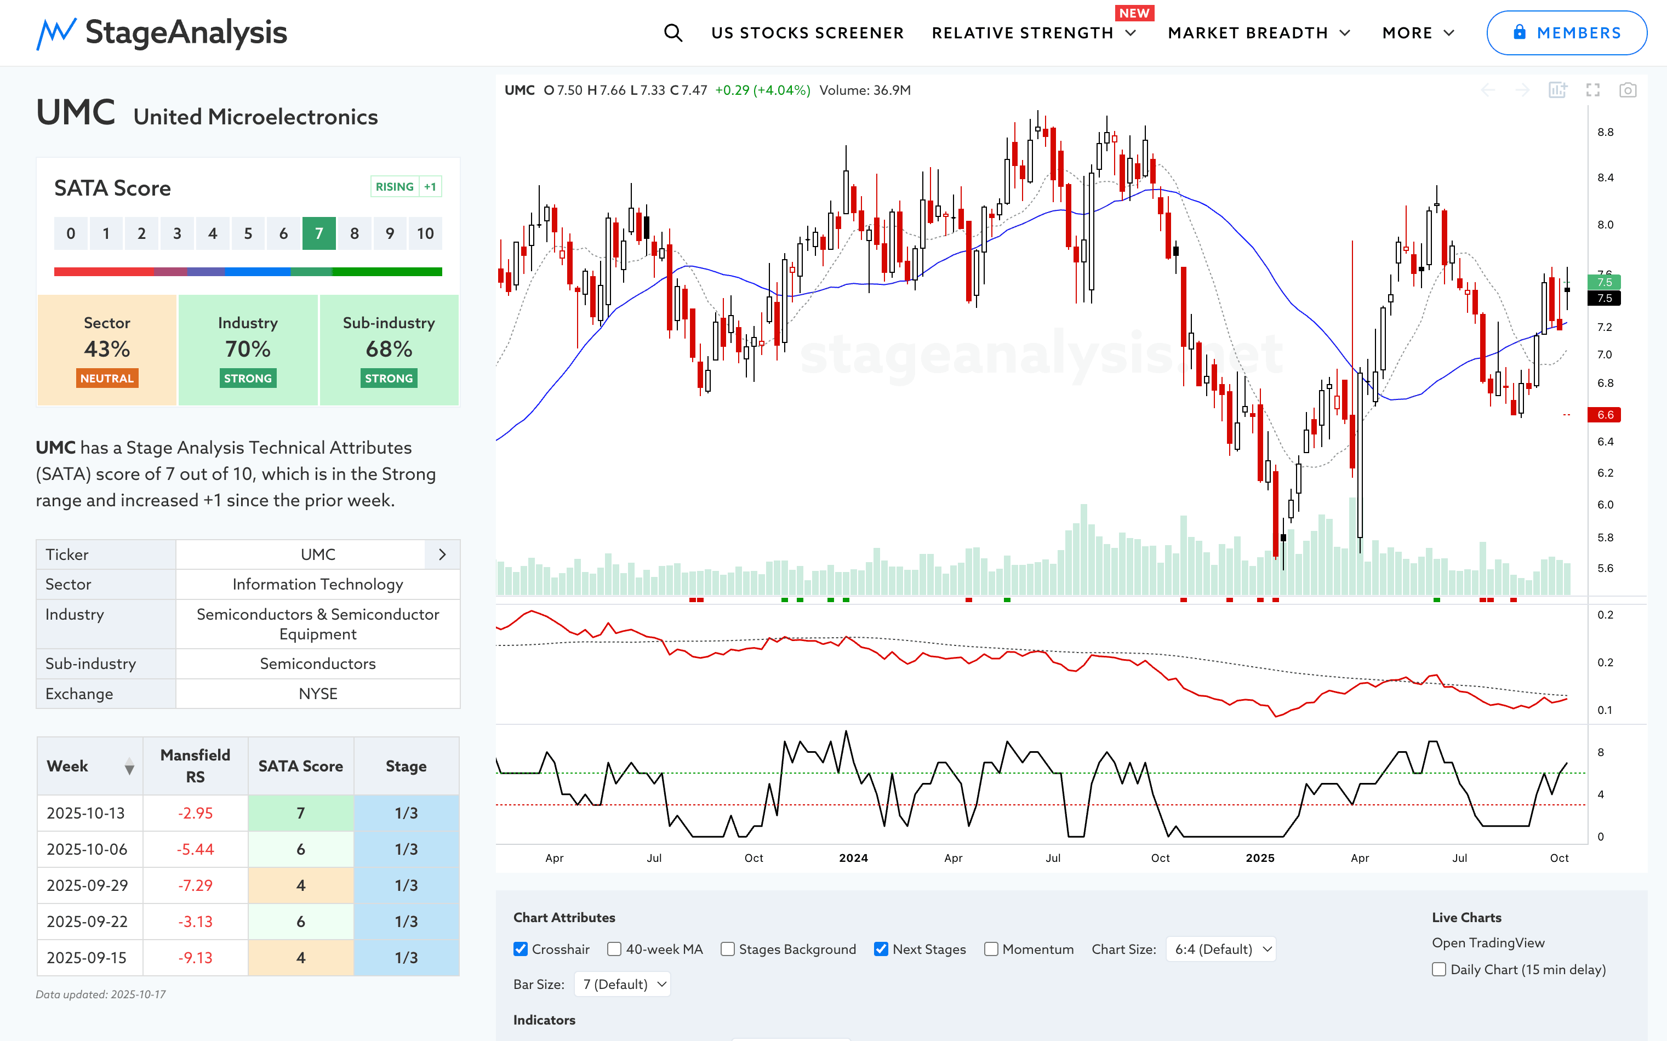Viewport: 1667px width, 1041px height.
Task: Open chart in fullscreen mode
Action: click(1592, 90)
